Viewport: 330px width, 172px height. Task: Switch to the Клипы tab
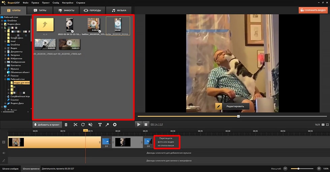click(x=14, y=10)
